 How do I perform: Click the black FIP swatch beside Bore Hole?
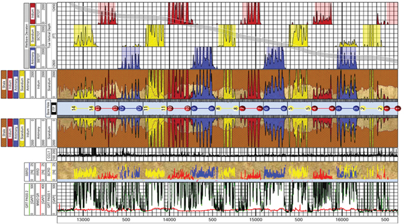[x=54, y=108]
